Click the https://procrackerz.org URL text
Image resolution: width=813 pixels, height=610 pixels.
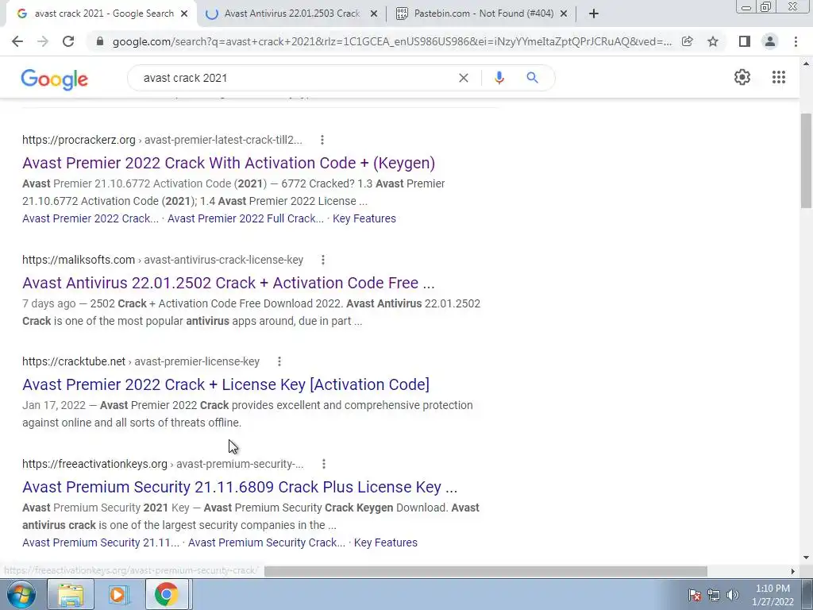click(79, 140)
